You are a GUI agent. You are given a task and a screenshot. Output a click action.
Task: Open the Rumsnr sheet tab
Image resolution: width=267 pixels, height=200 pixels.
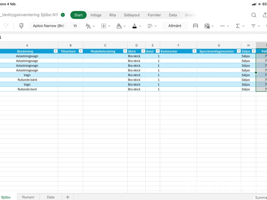coord(28,197)
